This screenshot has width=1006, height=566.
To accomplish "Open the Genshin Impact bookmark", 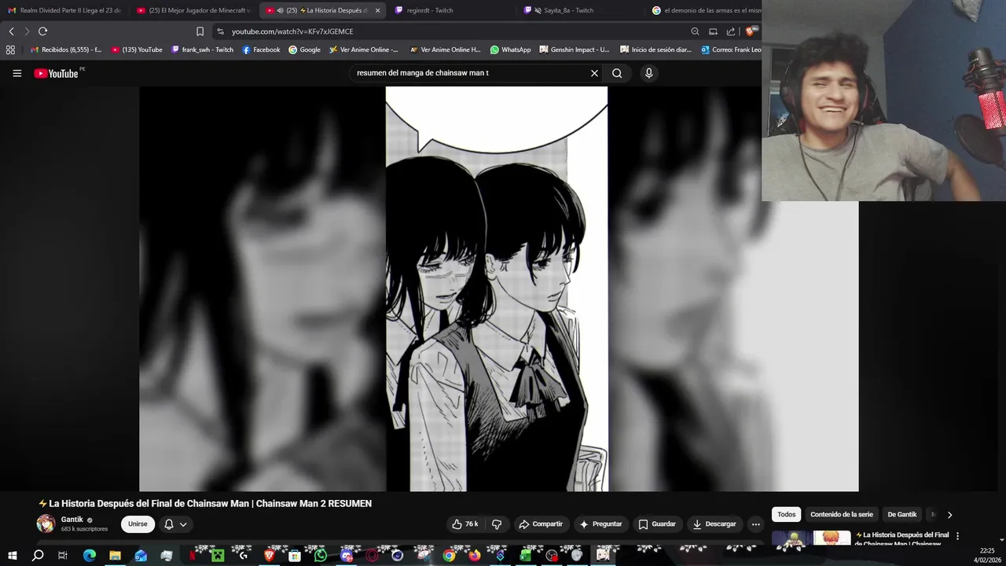I will (x=575, y=50).
